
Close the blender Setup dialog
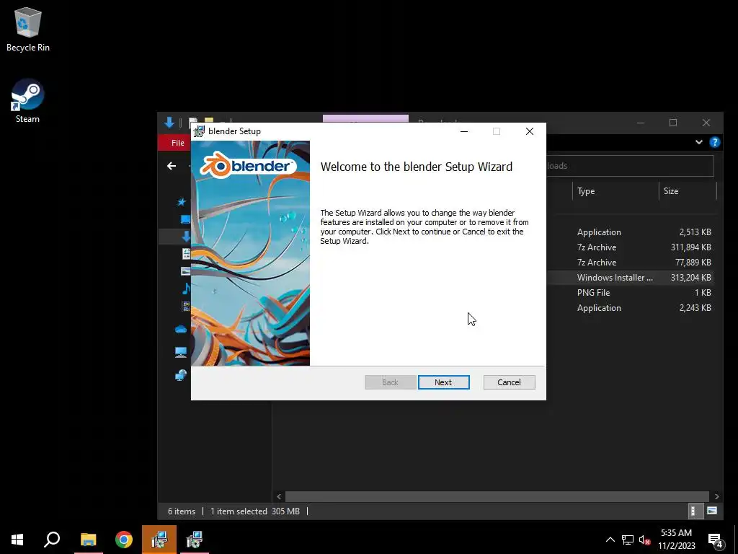coord(530,131)
